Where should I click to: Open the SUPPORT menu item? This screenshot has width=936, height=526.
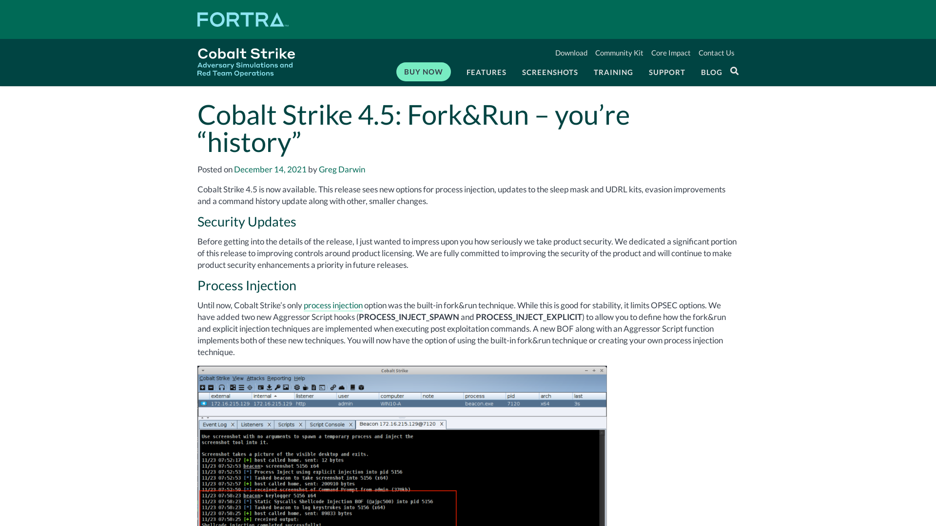(x=667, y=72)
